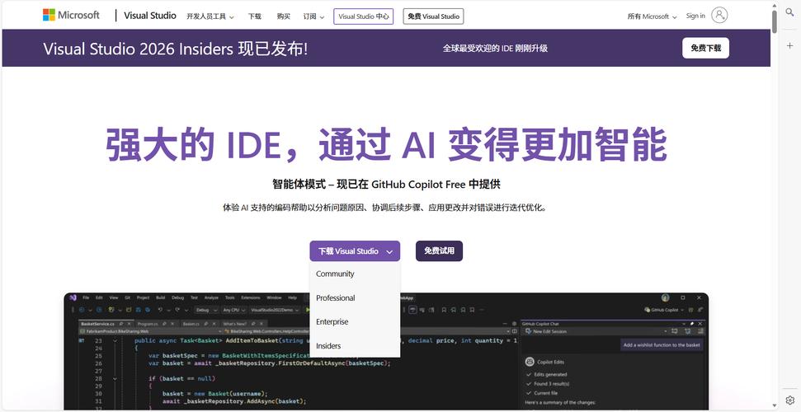Click the Visual Studio 2026 Insiders banner heading
Screen dimensions: 801x412
click(175, 49)
